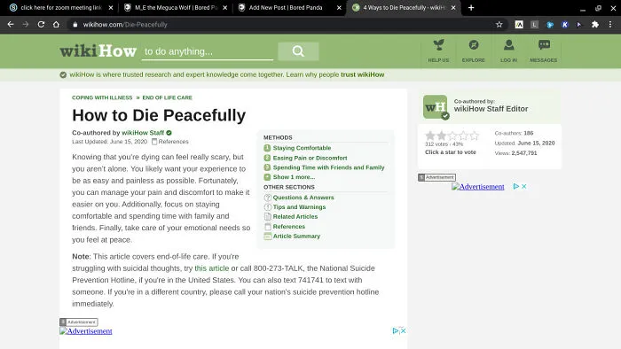This screenshot has height=349, width=621.
Task: Go to Related Articles section
Action: [x=295, y=217]
